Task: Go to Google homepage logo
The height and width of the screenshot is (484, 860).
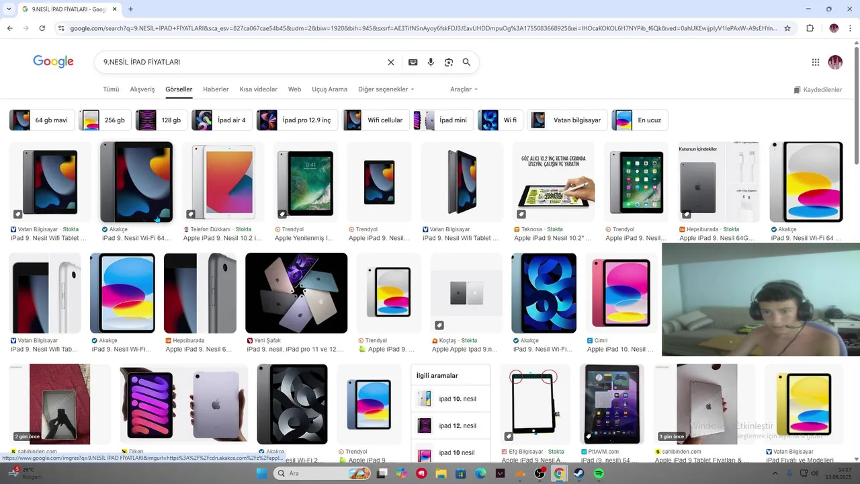Action: point(53,62)
